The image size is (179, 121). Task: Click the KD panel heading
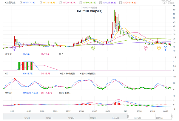click(7, 73)
